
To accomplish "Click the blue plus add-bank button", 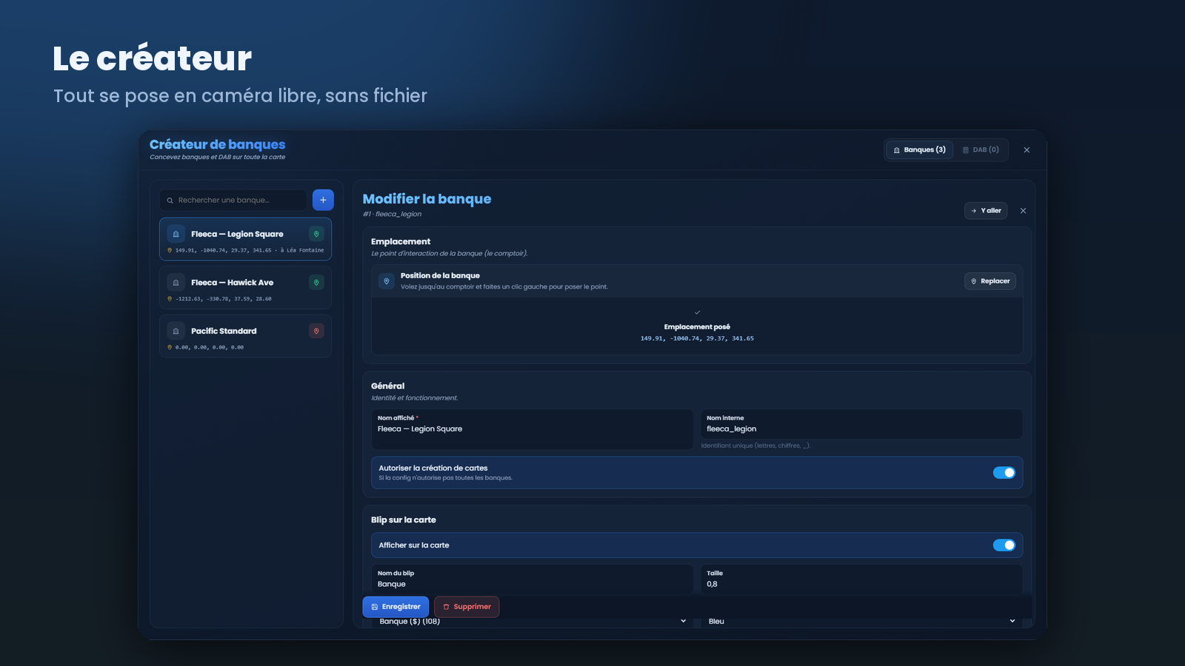I will 323,200.
